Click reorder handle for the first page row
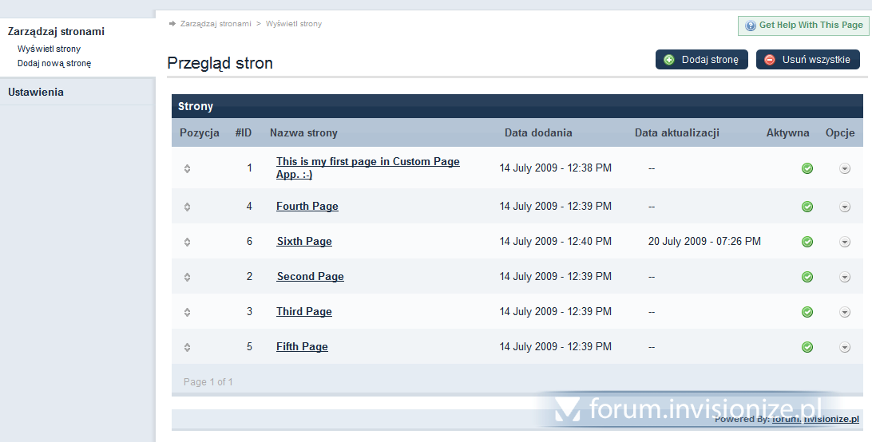The height and width of the screenshot is (442, 872). [187, 168]
